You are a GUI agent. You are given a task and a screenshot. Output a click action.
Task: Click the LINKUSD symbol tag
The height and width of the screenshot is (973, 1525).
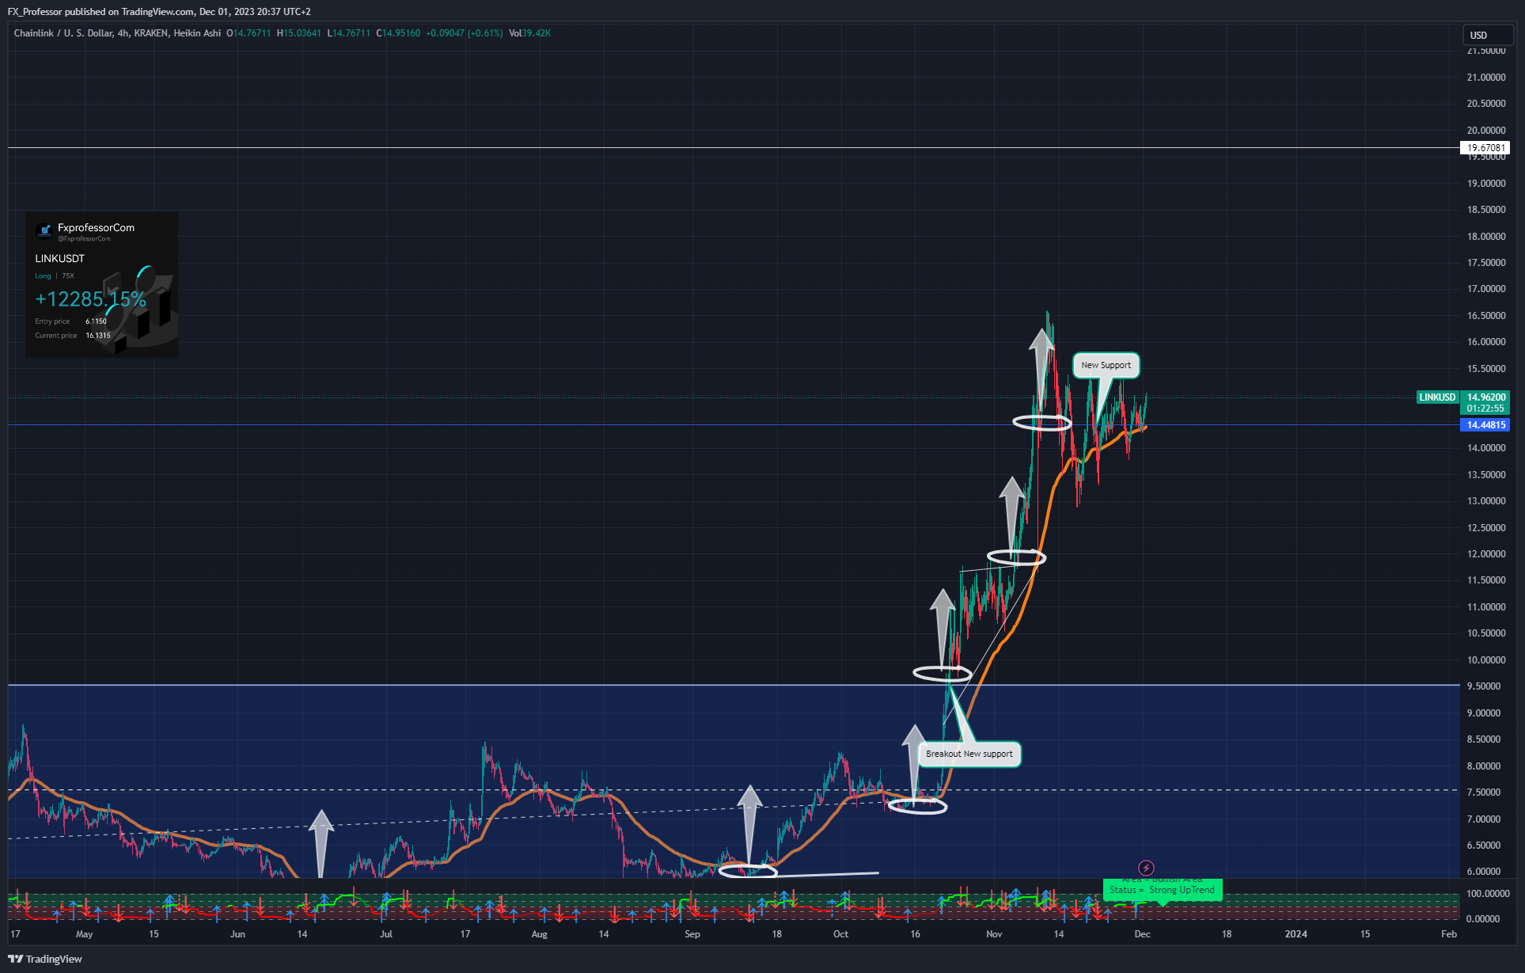point(1437,397)
